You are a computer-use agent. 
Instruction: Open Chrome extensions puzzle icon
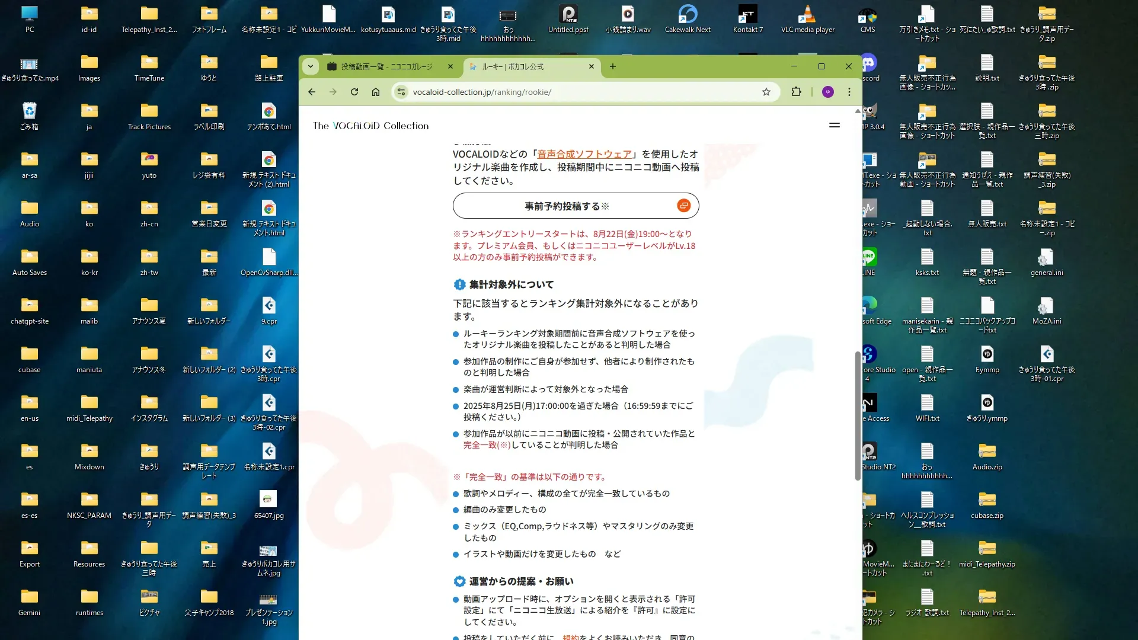pyautogui.click(x=796, y=92)
